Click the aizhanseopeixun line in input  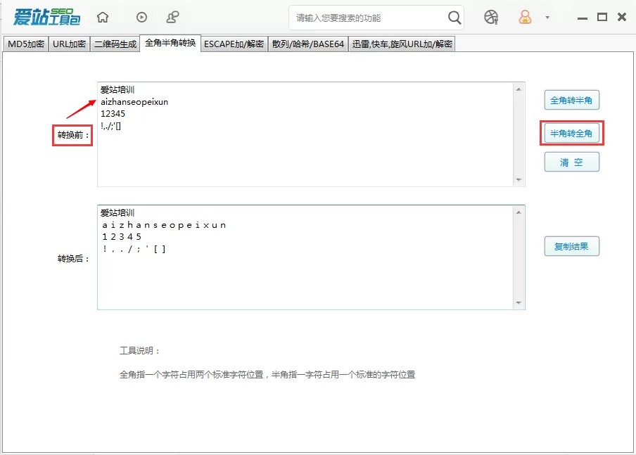tap(134, 102)
